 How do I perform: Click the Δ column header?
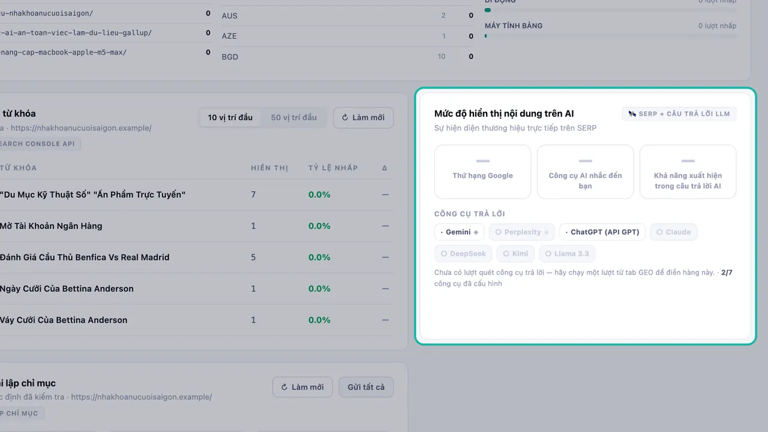(x=385, y=168)
